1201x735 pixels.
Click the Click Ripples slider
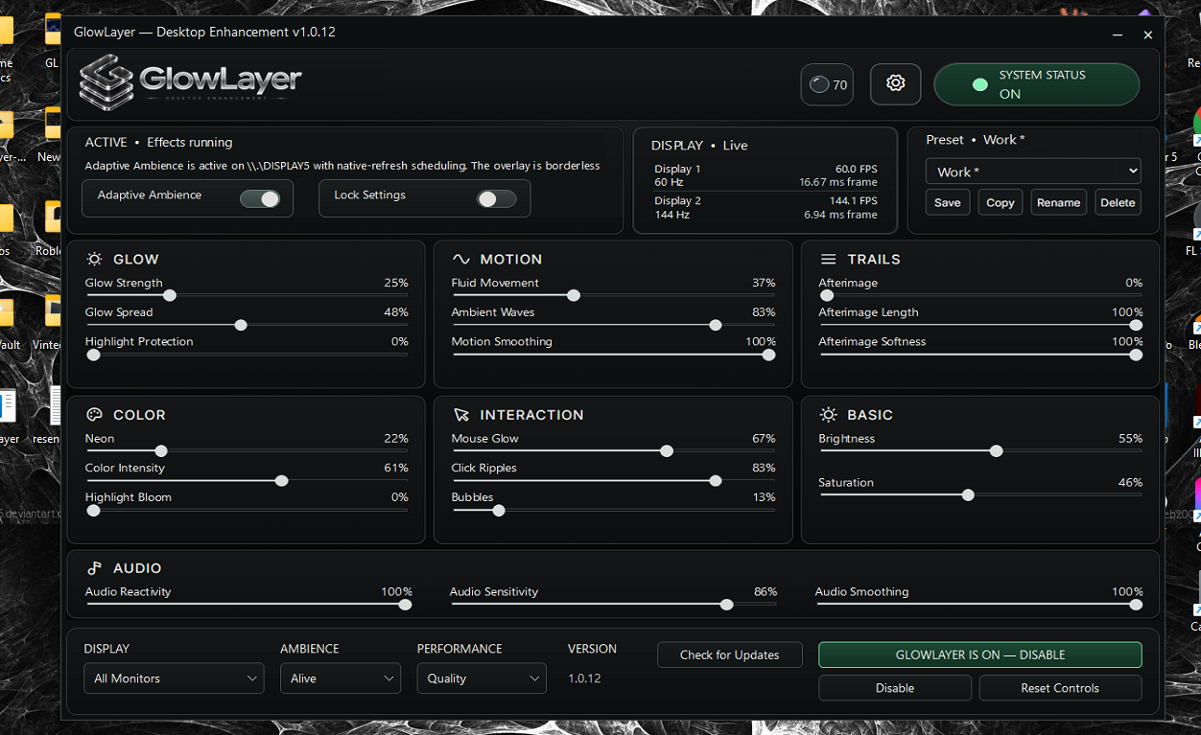(x=613, y=480)
